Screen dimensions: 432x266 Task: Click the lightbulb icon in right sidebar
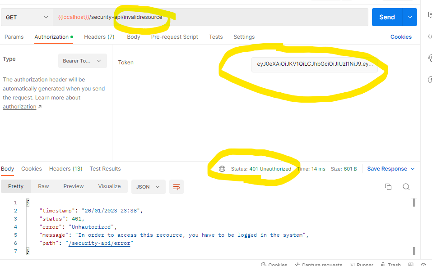(x=429, y=58)
